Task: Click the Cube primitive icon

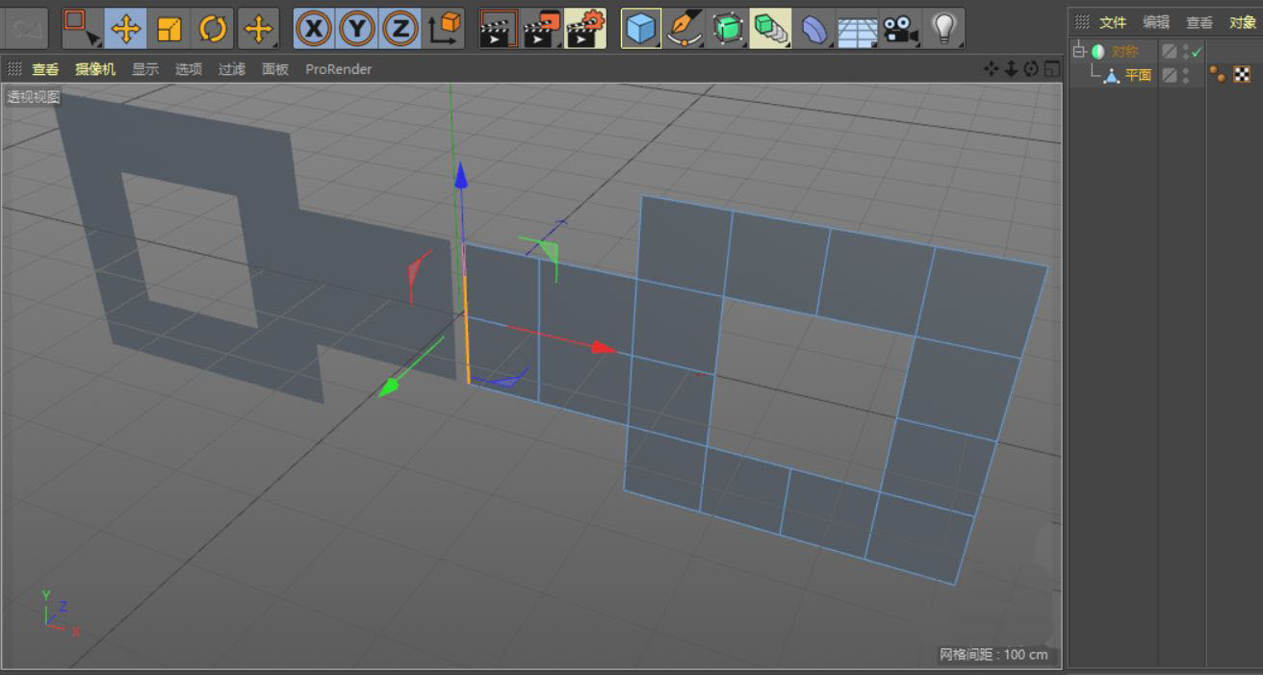Action: [x=640, y=29]
